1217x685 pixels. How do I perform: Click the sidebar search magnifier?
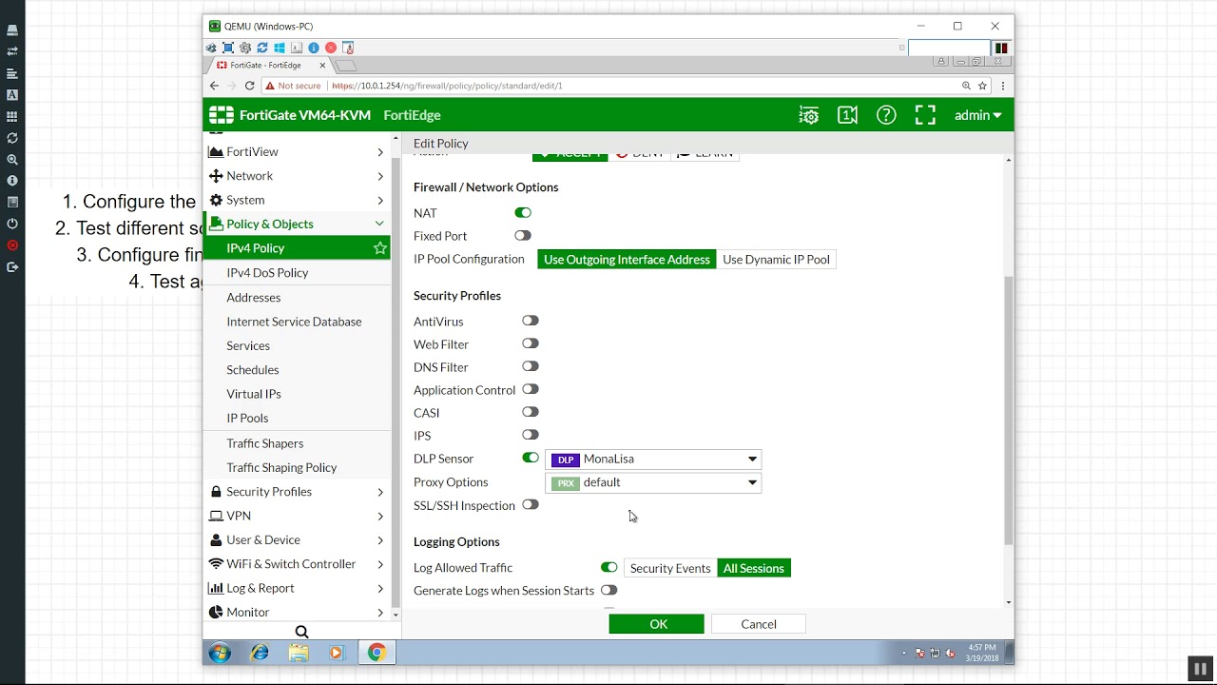click(301, 632)
